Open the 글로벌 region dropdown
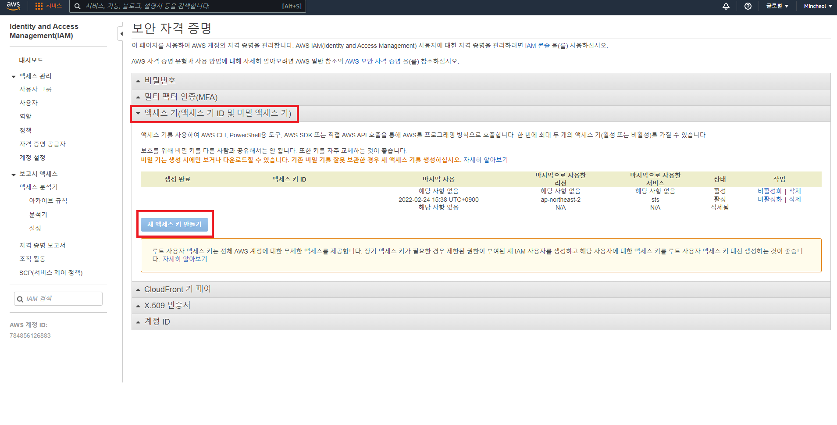Screen dimensions: 837x425 [777, 6]
